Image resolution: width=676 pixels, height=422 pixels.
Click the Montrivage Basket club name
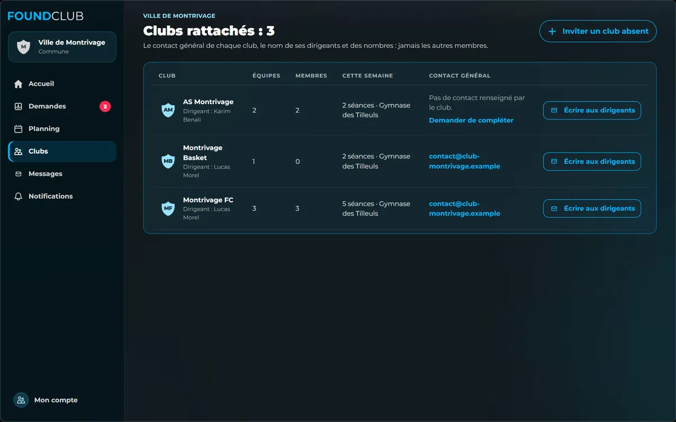click(x=203, y=153)
